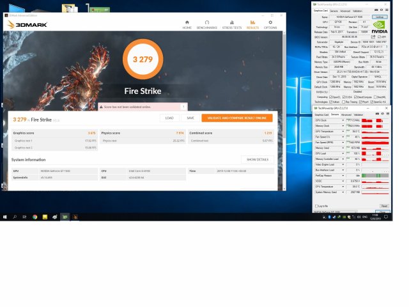The width and height of the screenshot is (409, 307).
Task: Open the 3DMark Options gear
Action: [x=271, y=25]
